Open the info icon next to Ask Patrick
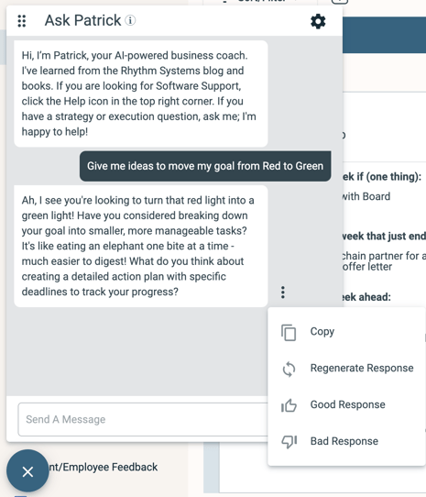The image size is (426, 497). click(130, 20)
